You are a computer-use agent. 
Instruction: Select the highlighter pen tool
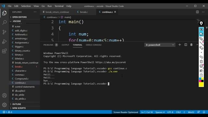201,39
